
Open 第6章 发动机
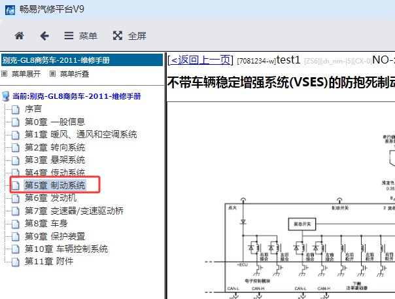point(50,198)
